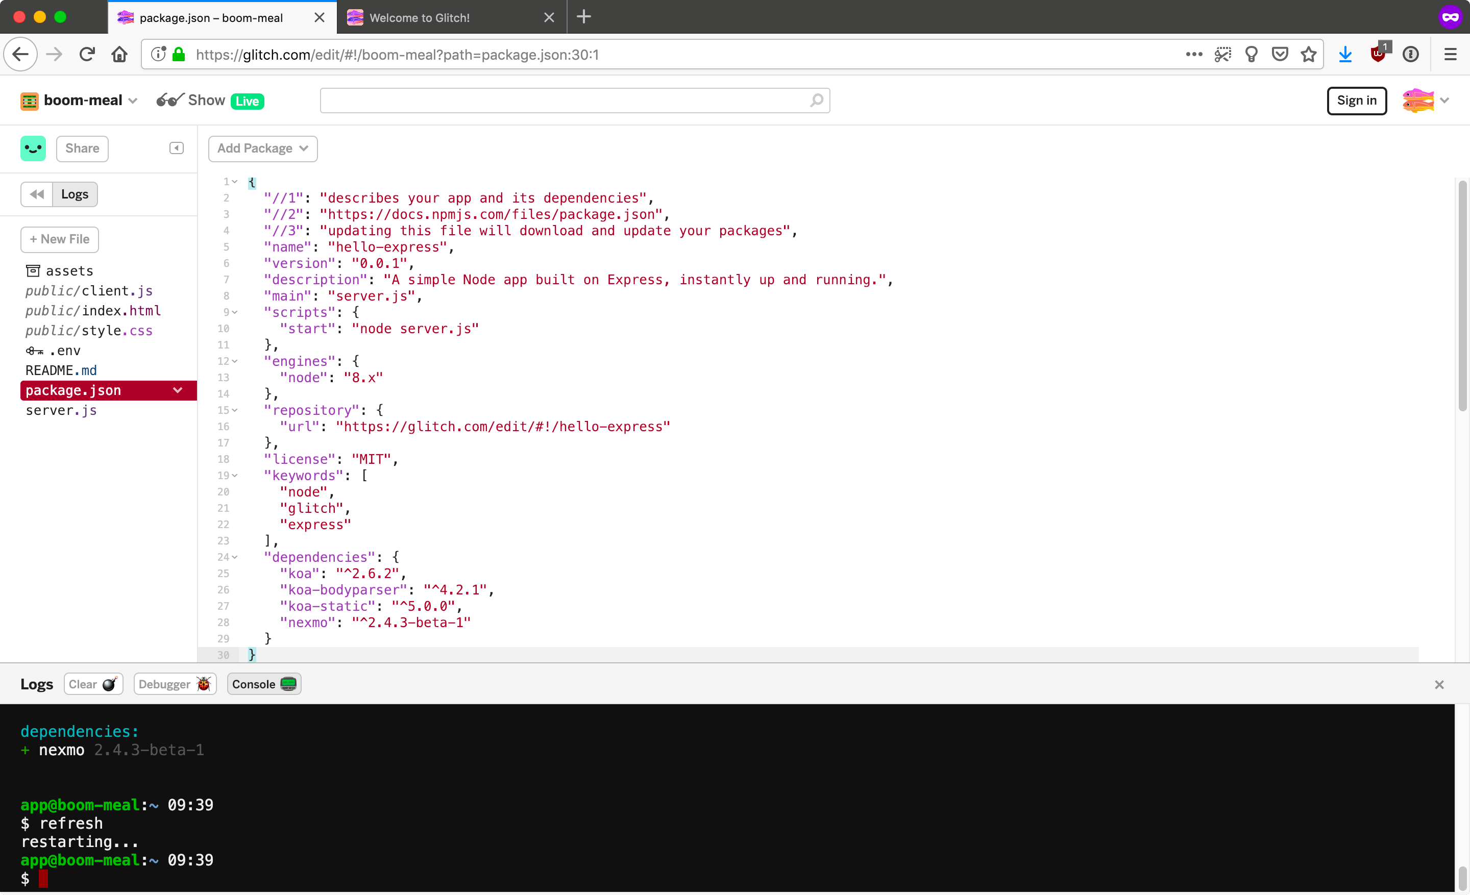Collapse the repository block on line 15

(x=235, y=410)
